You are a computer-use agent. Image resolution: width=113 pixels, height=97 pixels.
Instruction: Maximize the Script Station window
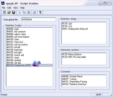pyautogui.click(x=105, y=3)
